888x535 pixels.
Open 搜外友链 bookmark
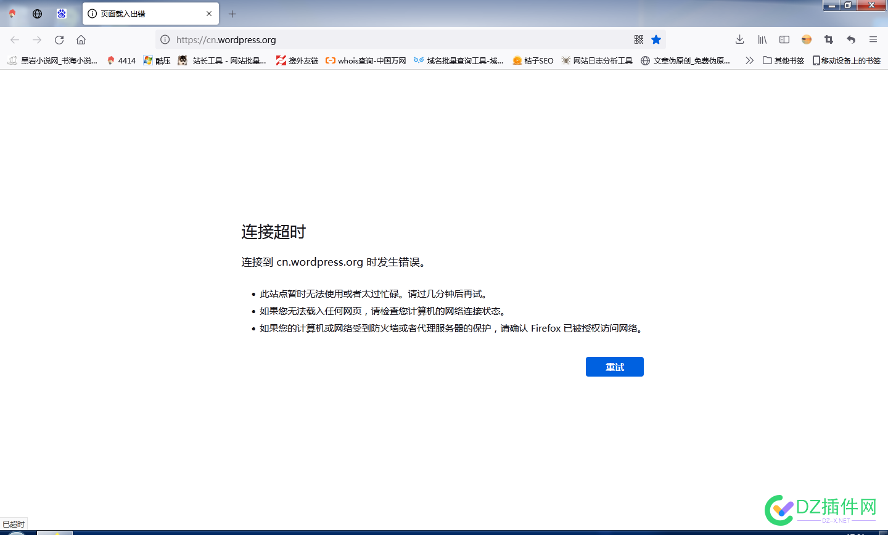pyautogui.click(x=297, y=60)
